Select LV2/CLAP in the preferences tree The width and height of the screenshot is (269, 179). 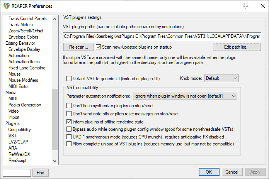coord(18,142)
